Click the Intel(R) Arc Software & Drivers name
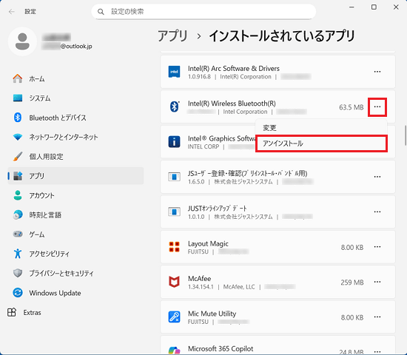Screen dimensions: 407x355 click(234, 69)
